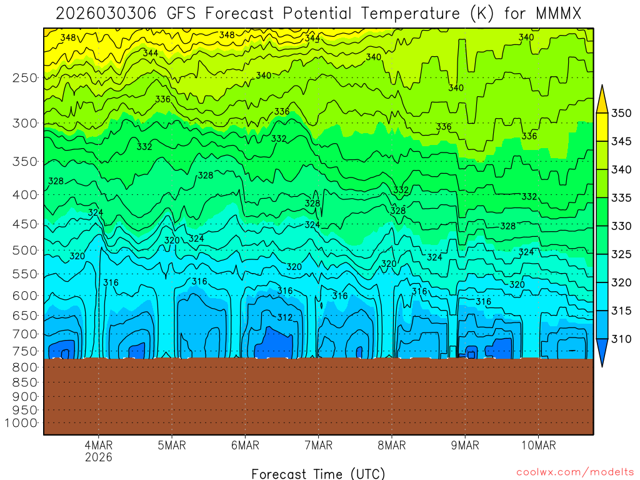Click the brown below-ground terrain area
Viewport: 640px width, 480px height.
tap(318, 396)
